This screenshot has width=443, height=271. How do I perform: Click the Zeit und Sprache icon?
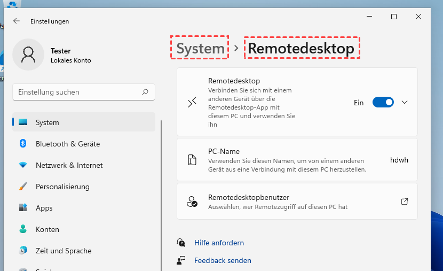coord(23,251)
